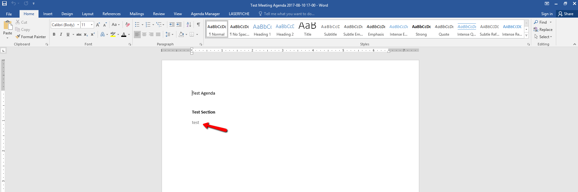This screenshot has width=578, height=192.
Task: Increase paragraph indent
Action: click(179, 25)
